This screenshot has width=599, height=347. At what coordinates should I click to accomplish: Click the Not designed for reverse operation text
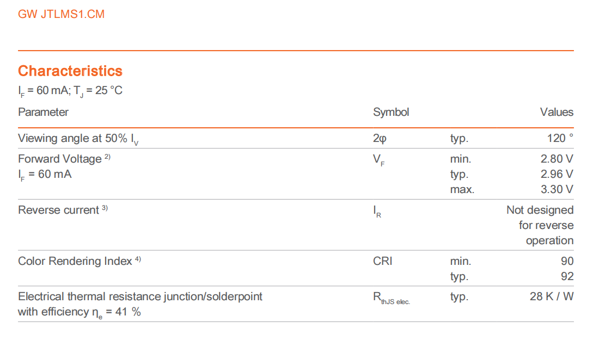click(540, 225)
